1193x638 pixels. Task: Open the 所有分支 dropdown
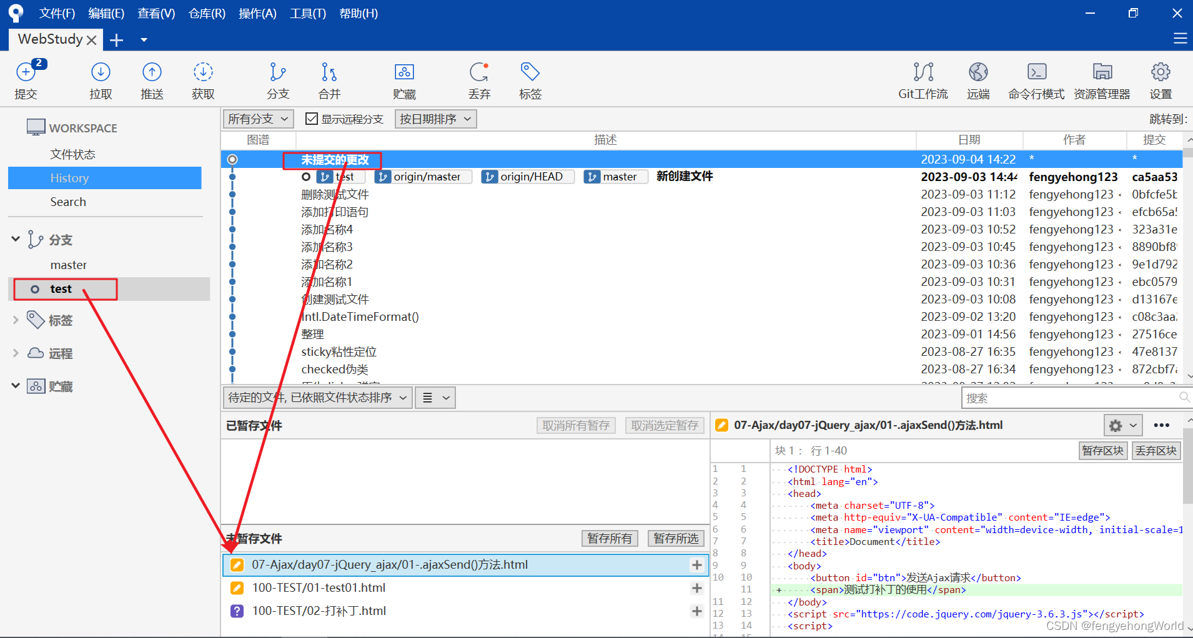tap(258, 119)
